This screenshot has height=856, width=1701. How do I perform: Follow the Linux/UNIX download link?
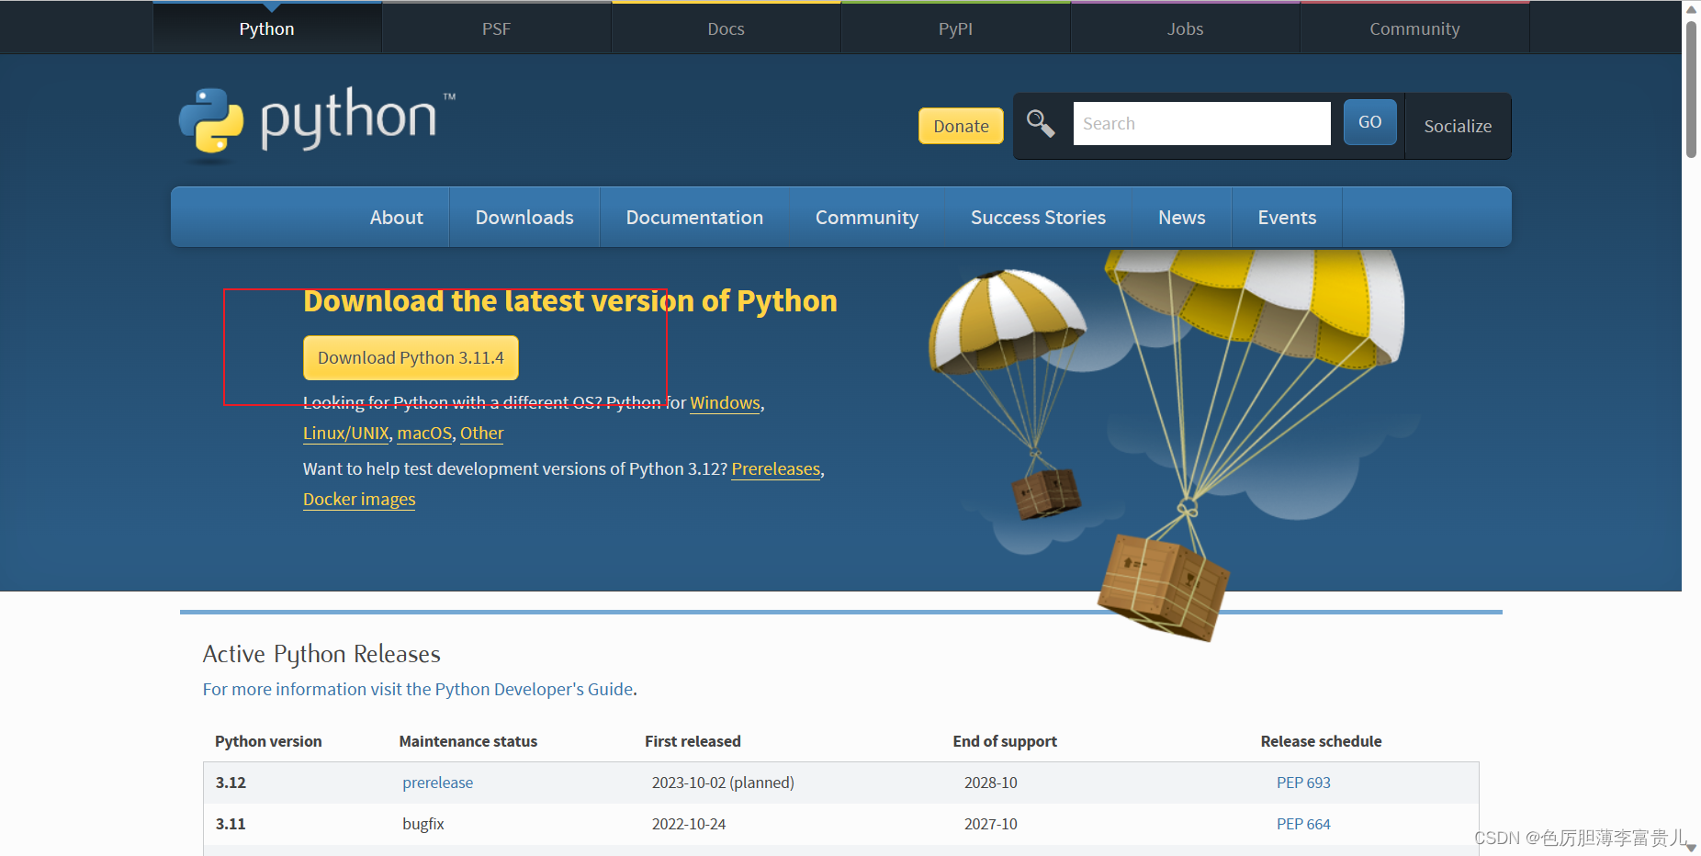[x=345, y=433]
